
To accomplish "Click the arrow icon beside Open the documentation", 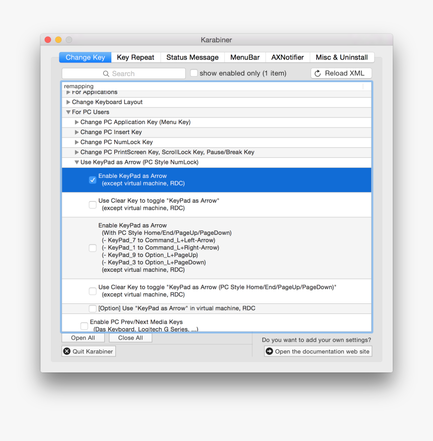I will pos(269,351).
